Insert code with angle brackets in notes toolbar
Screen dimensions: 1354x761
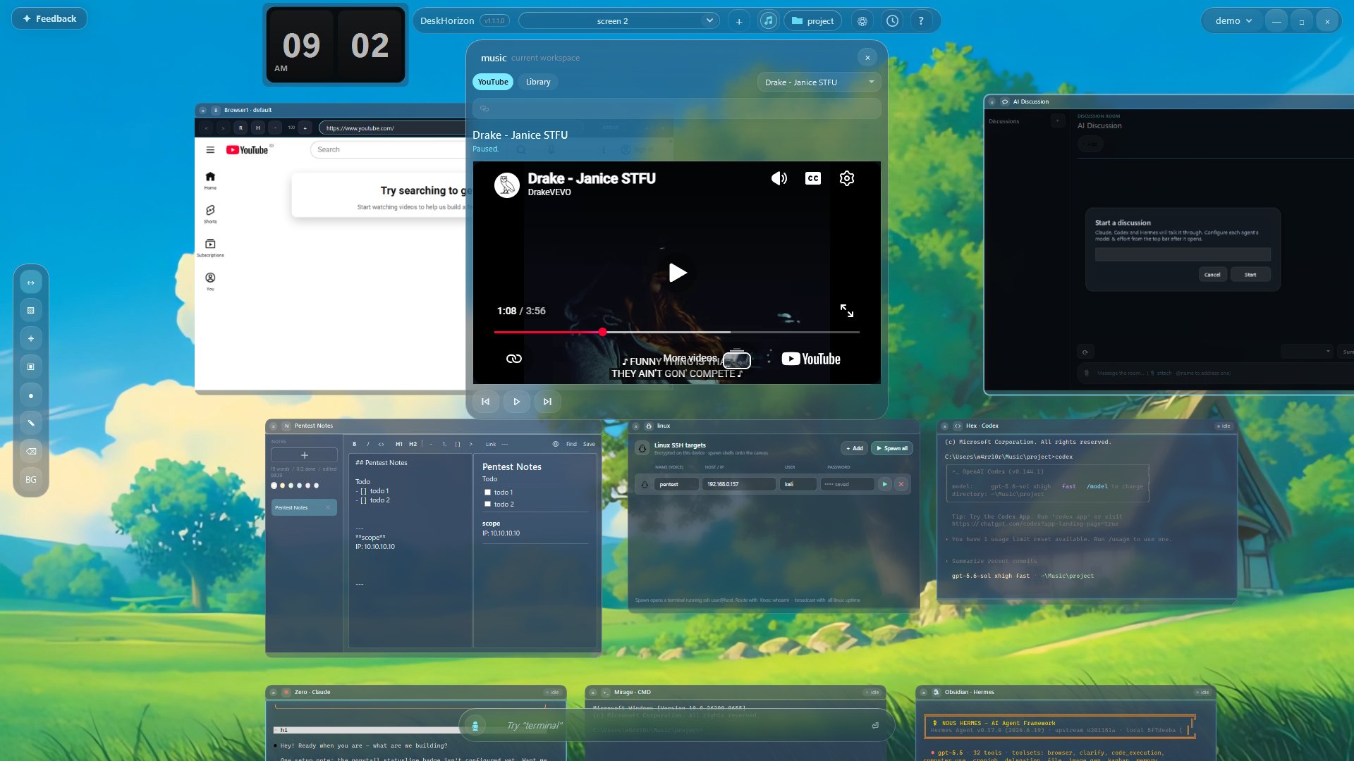(x=382, y=444)
